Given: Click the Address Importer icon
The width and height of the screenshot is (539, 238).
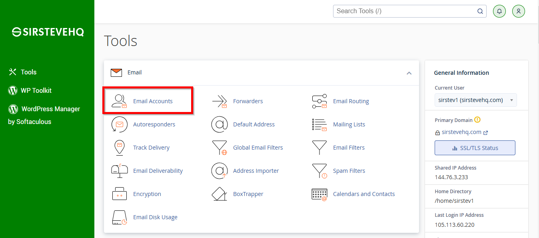Looking at the screenshot, I should pyautogui.click(x=220, y=171).
